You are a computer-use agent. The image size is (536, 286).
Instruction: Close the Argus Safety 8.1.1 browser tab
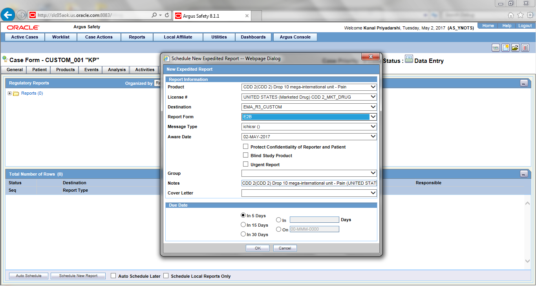click(247, 16)
